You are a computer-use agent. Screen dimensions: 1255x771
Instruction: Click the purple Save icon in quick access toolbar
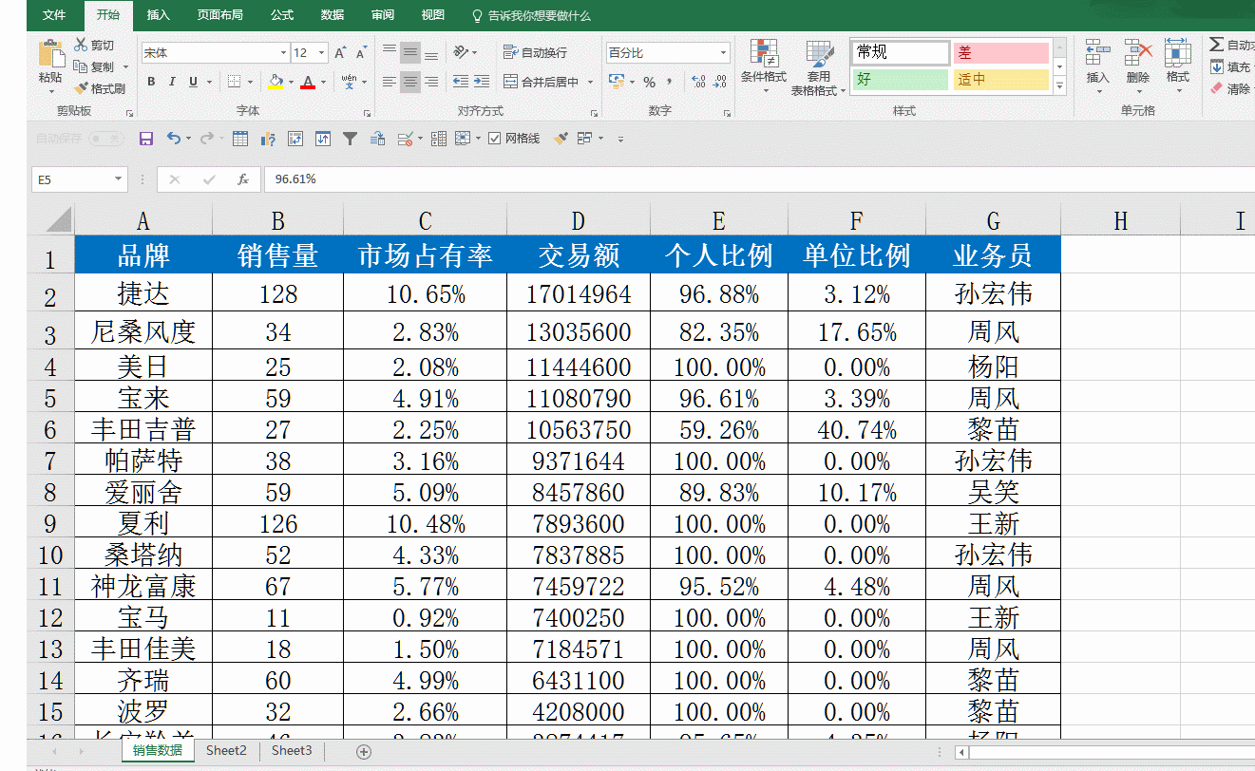pos(146,139)
